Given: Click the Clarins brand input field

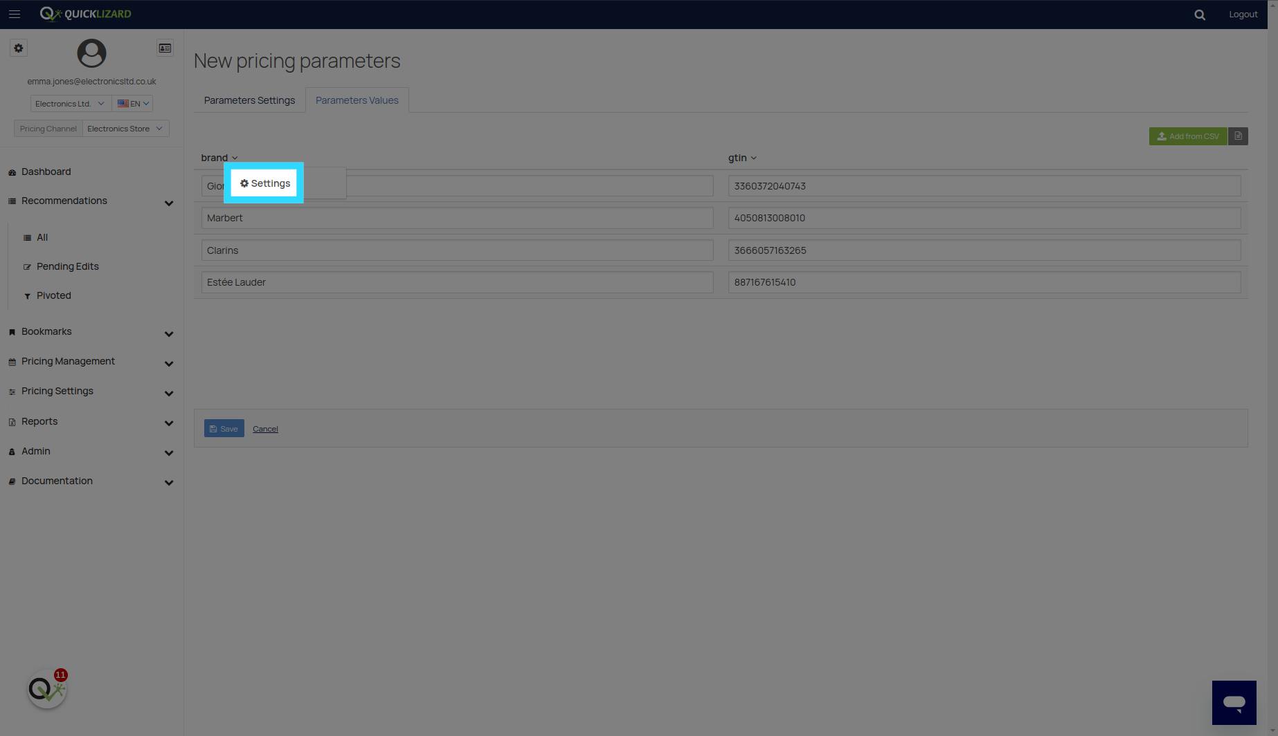Looking at the screenshot, I should pyautogui.click(x=457, y=250).
